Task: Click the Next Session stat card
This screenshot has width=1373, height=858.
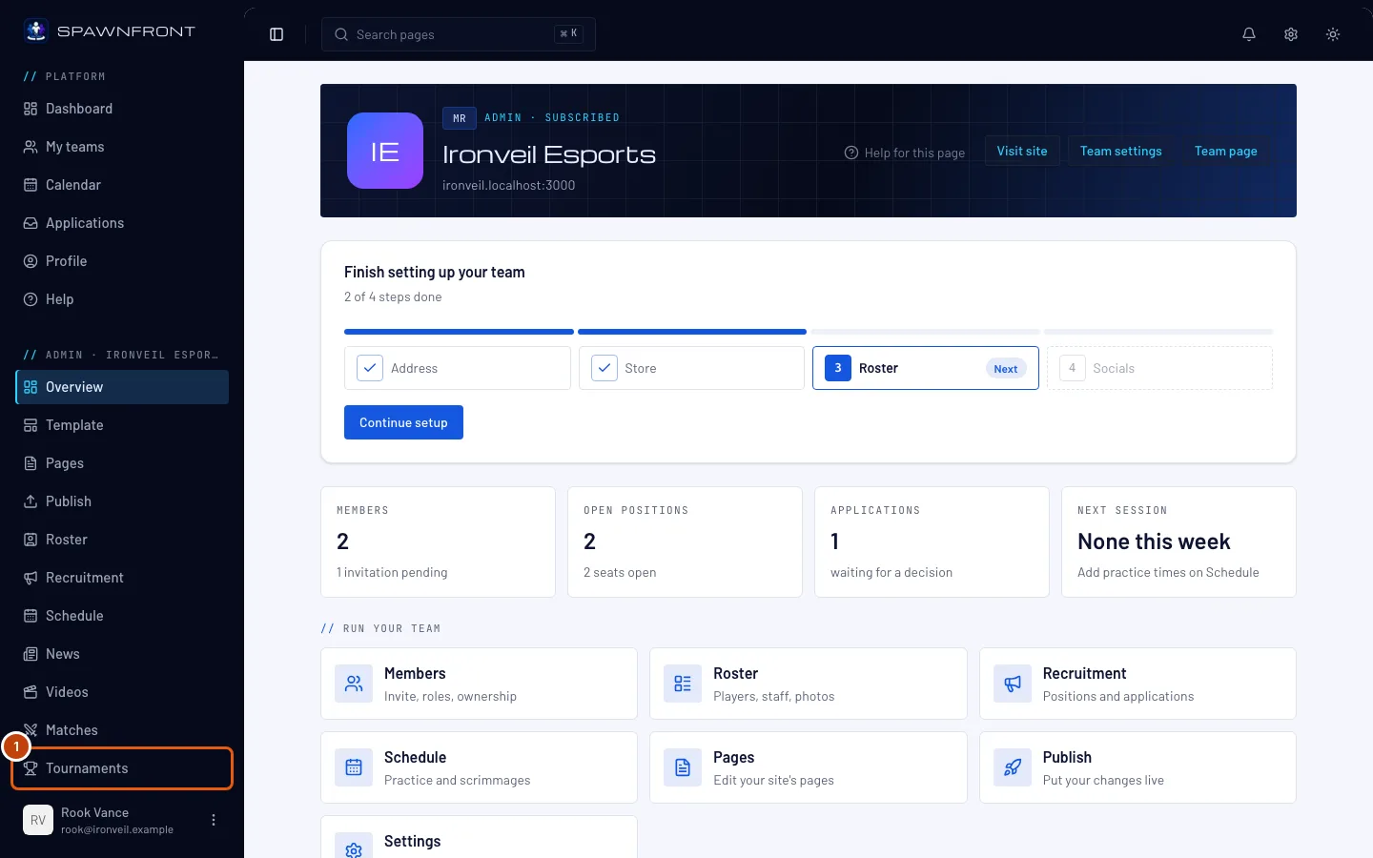Action: pyautogui.click(x=1178, y=542)
